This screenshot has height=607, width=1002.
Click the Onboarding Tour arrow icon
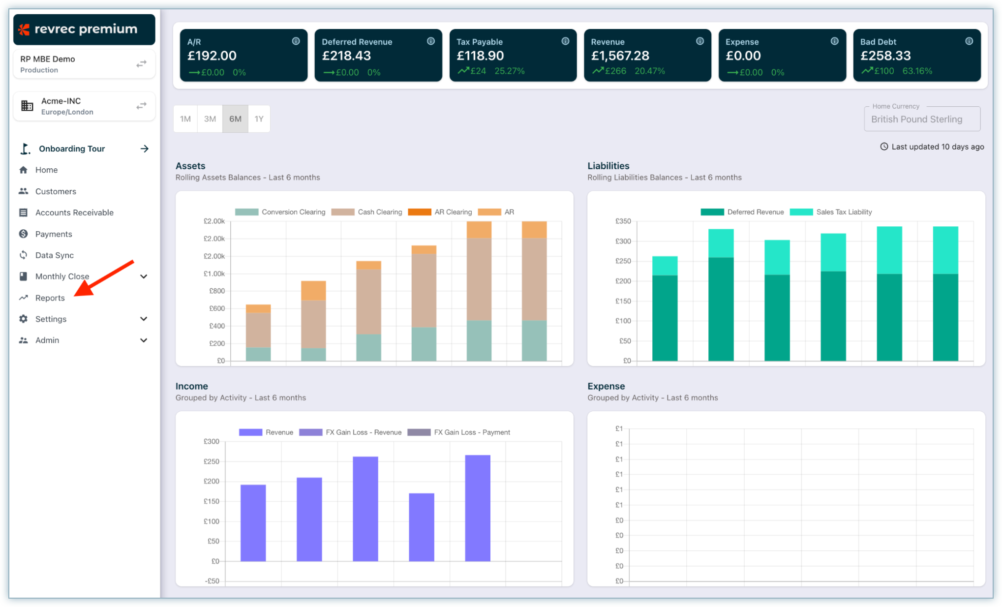(144, 149)
